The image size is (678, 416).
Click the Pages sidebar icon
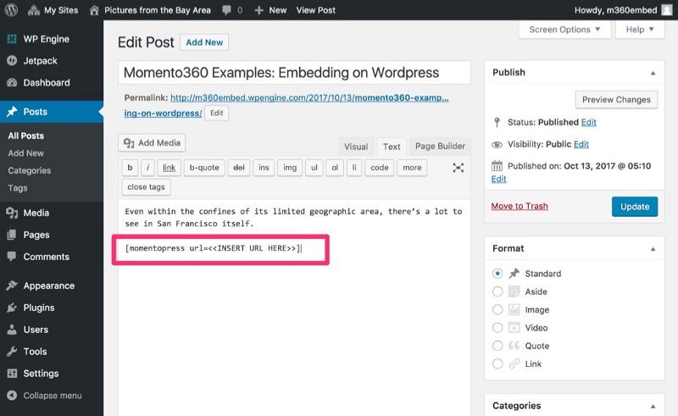coord(12,235)
